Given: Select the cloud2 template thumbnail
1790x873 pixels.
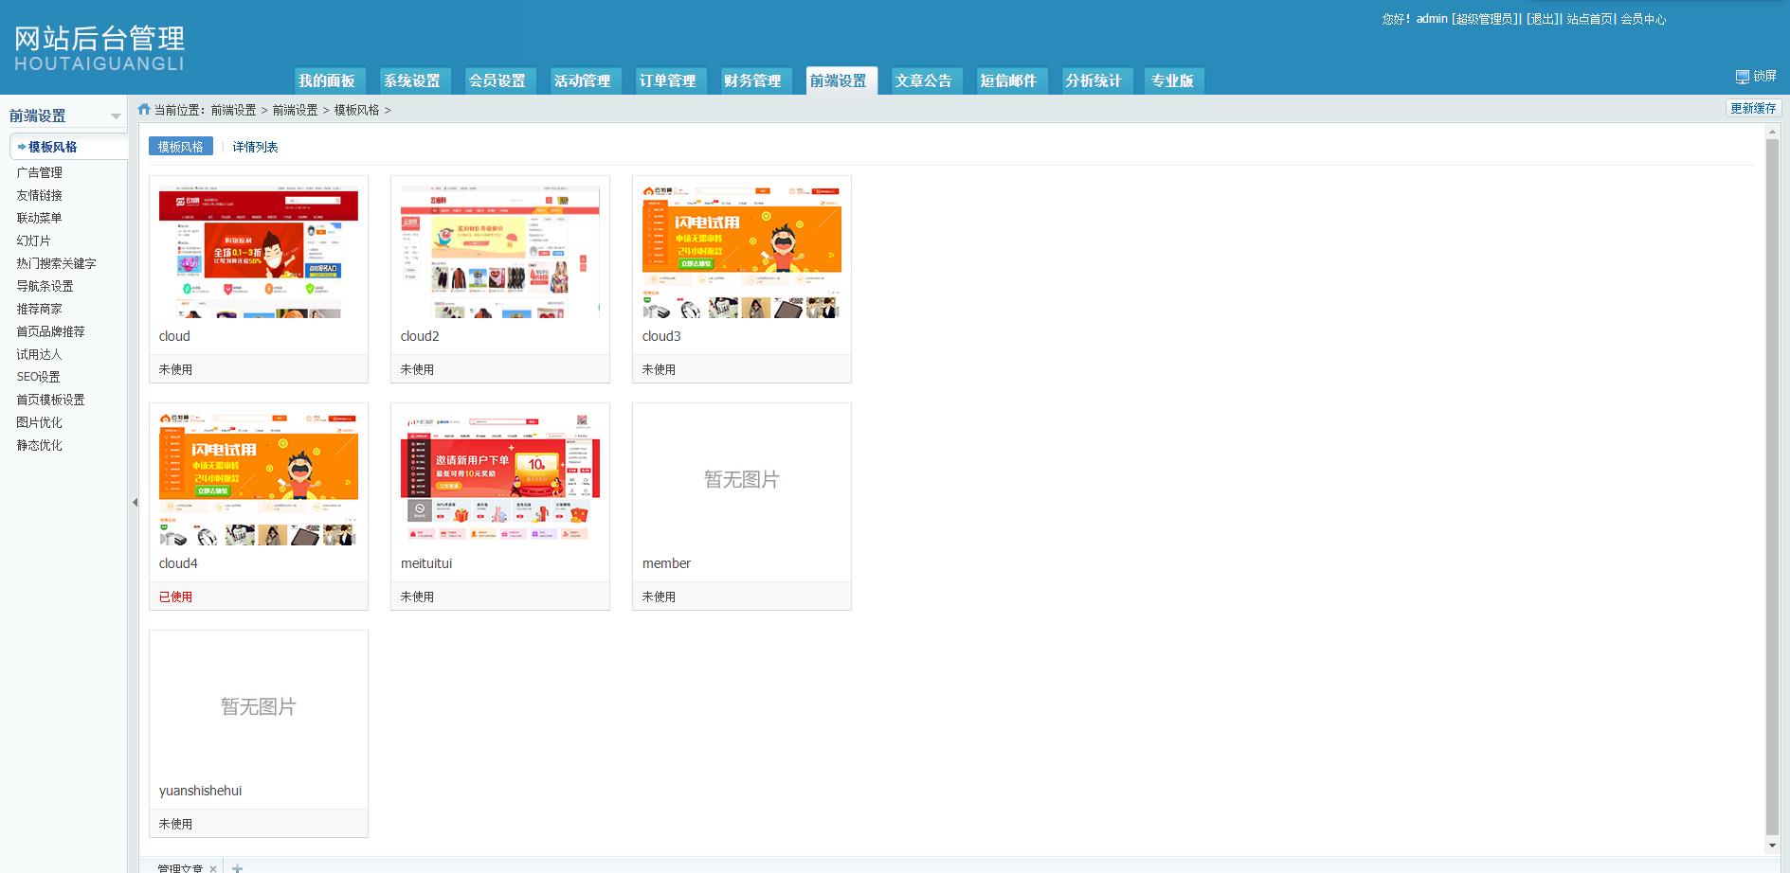Looking at the screenshot, I should (x=500, y=251).
